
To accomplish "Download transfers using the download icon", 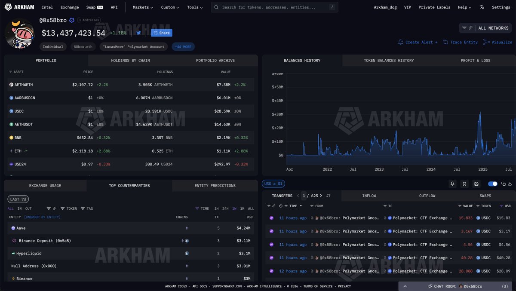I will pos(510,184).
